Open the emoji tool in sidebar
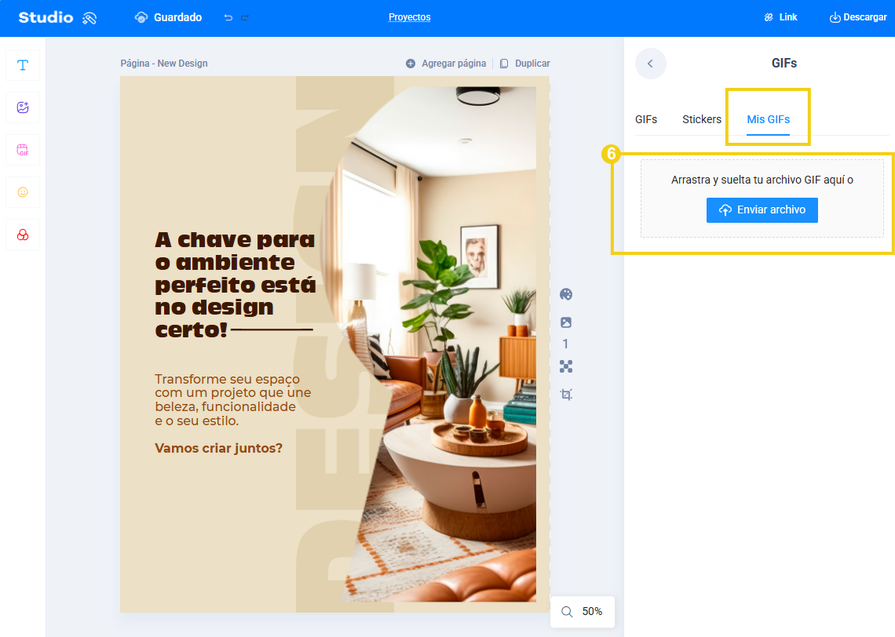895x637 pixels. [x=23, y=192]
